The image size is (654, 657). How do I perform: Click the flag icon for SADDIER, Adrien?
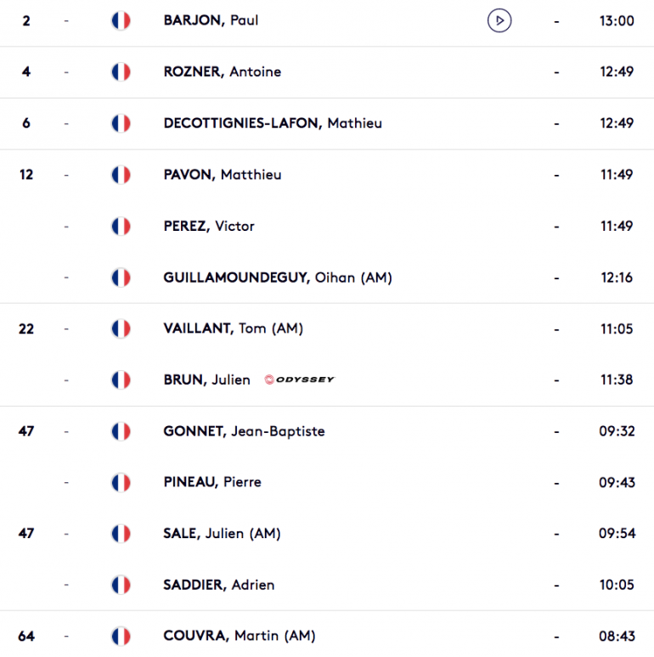[121, 585]
